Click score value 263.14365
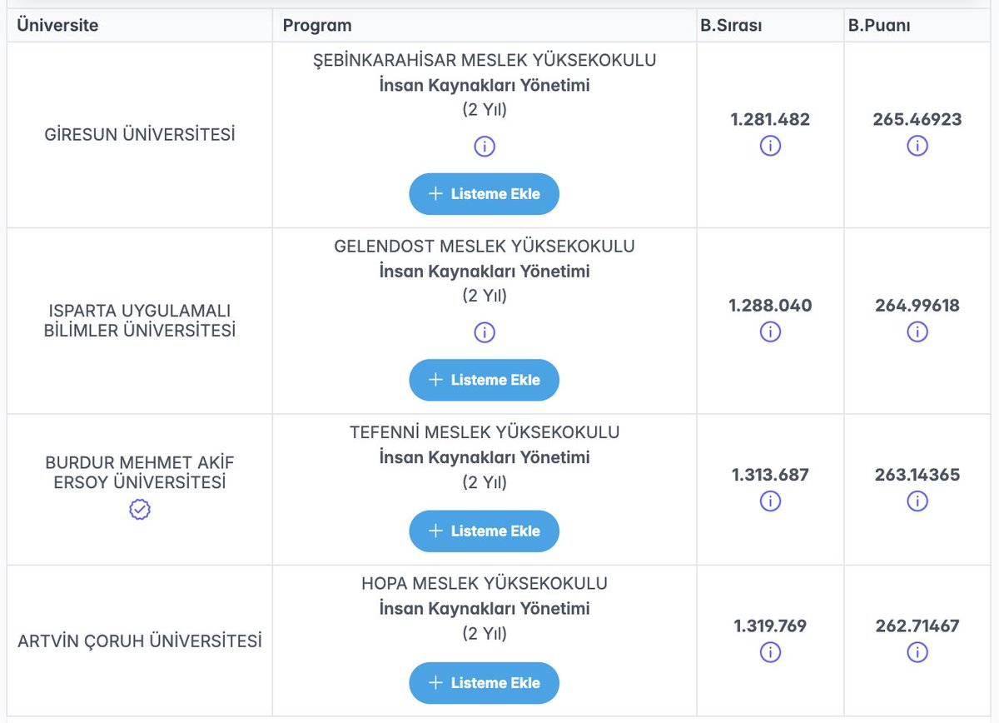The width and height of the screenshot is (999, 723). (917, 476)
